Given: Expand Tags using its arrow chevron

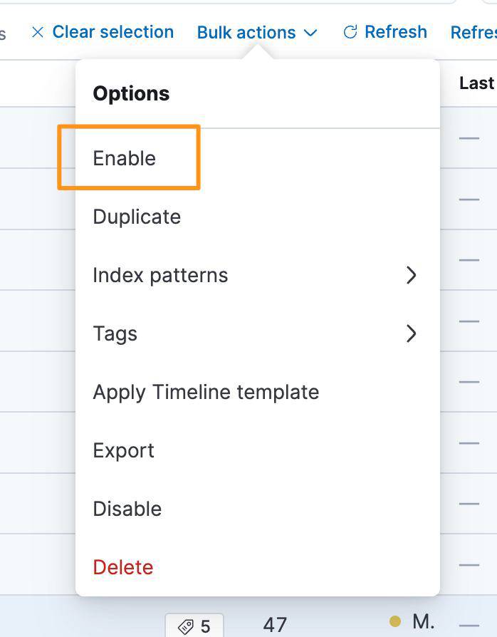Looking at the screenshot, I should [x=411, y=333].
